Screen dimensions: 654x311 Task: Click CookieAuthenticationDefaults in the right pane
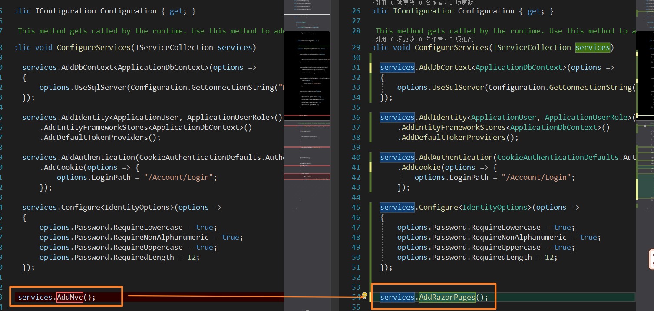point(558,157)
